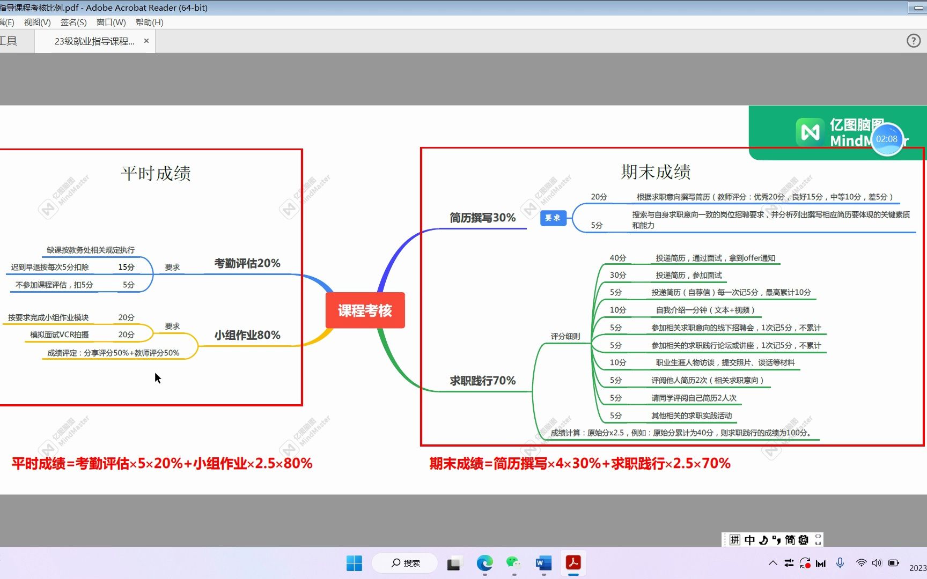Click the text 迟到早退按每次5分扣除
The width and height of the screenshot is (927, 579).
point(50,267)
